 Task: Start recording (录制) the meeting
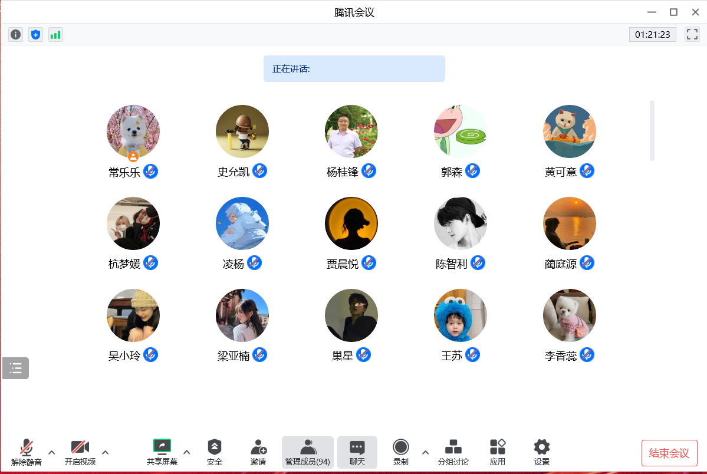point(401,452)
